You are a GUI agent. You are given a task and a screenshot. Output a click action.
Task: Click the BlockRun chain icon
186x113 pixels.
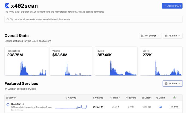(161, 107)
